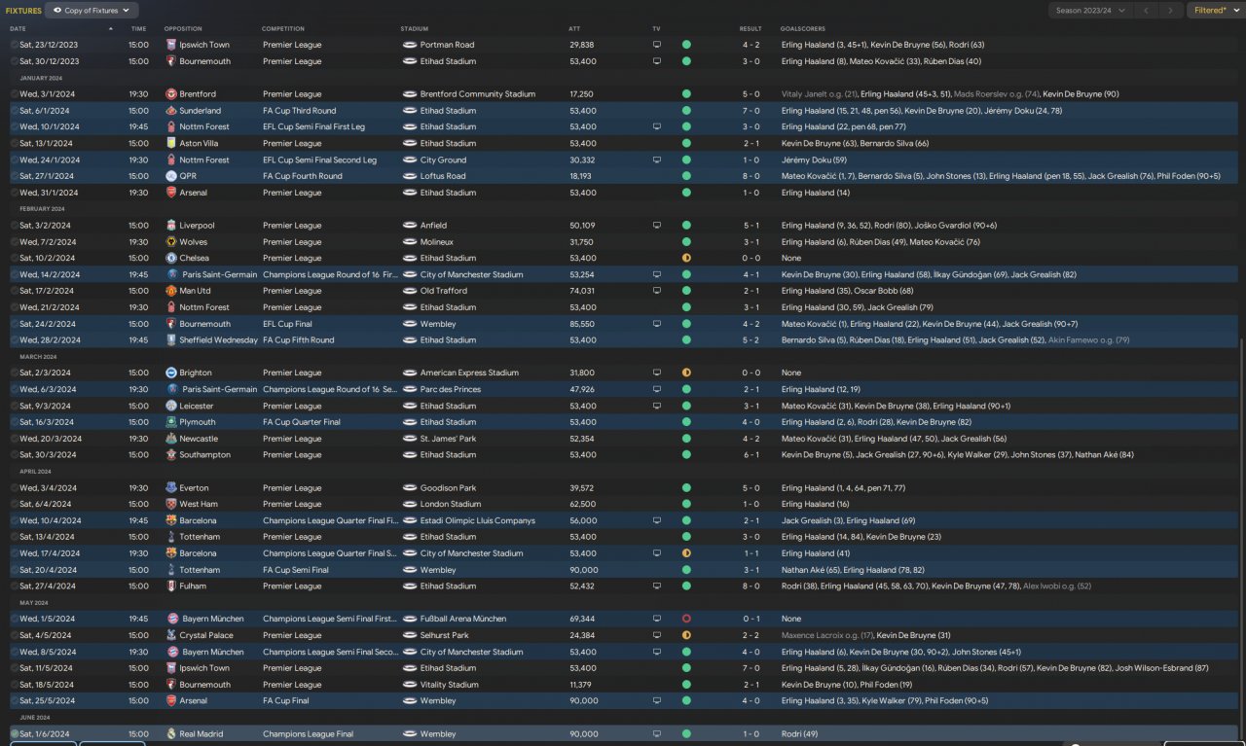The width and height of the screenshot is (1246, 746).
Task: Open the EFL Cup Final competition link
Action: 285,324
